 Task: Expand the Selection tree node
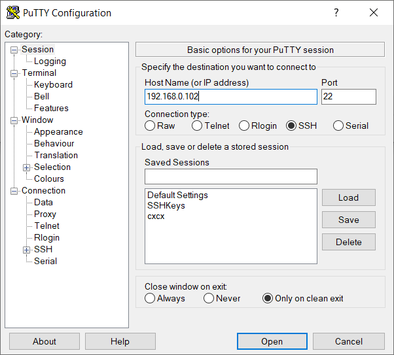pyautogui.click(x=27, y=167)
